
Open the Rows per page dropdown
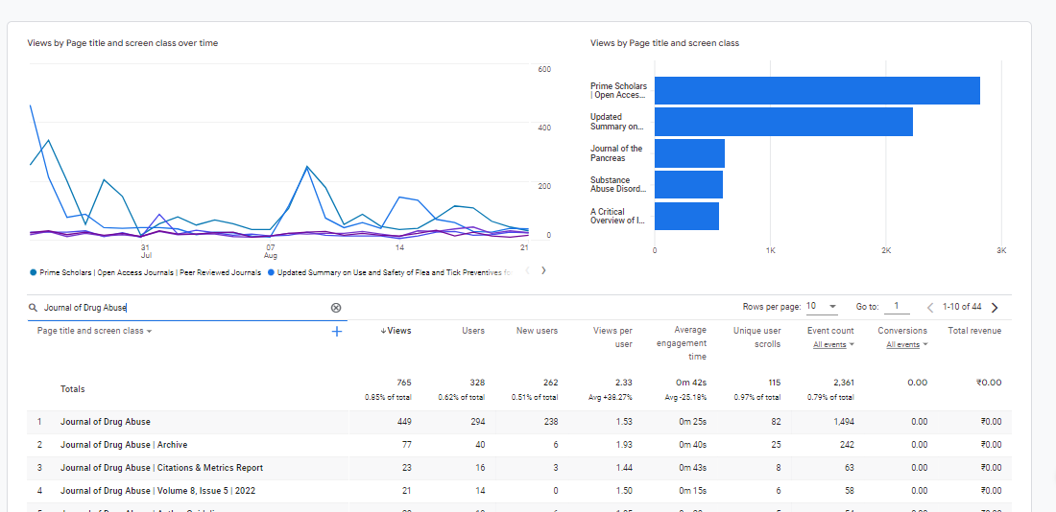[821, 307]
